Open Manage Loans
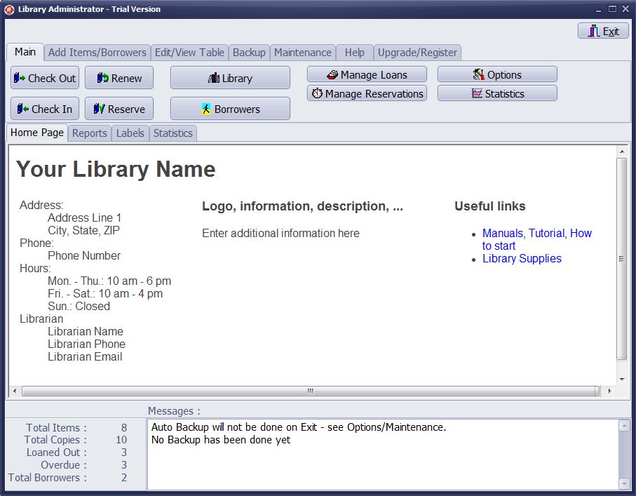 pyautogui.click(x=366, y=74)
